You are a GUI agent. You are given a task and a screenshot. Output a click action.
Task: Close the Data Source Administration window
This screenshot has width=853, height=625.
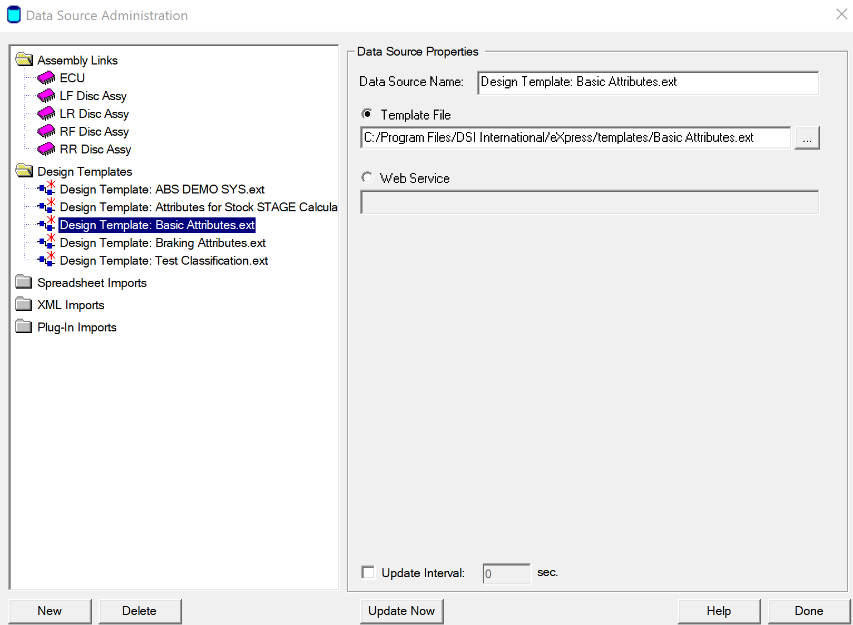coord(841,14)
